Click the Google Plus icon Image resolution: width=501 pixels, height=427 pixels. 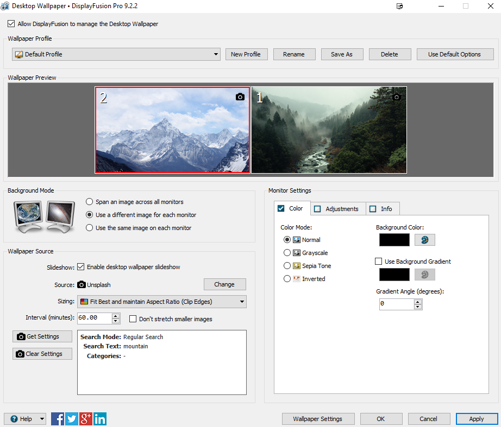[86, 419]
